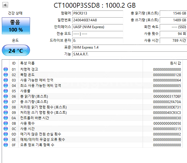
Task: Select attribute 컨트롤러 바쁜 시간
Action: 35,118
